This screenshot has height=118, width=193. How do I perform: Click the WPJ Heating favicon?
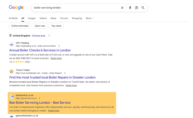[x=12, y=44]
